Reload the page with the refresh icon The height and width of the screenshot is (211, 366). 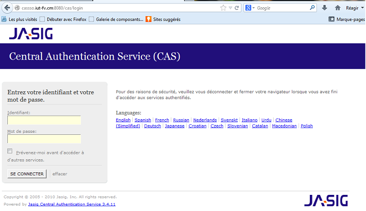pos(237,8)
